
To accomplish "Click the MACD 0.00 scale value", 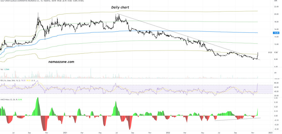I will 276,116.
